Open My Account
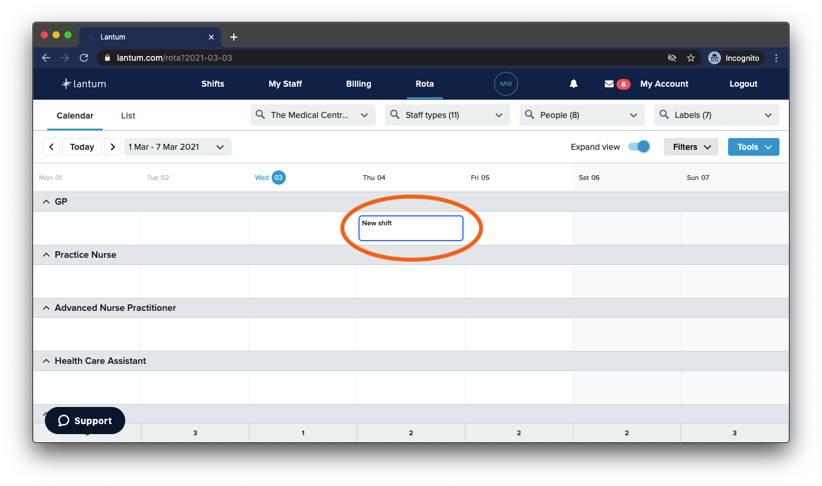 664,84
